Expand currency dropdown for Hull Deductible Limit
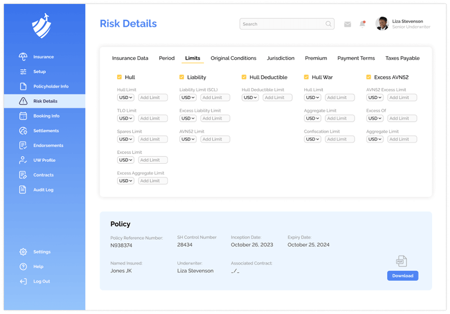The height and width of the screenshot is (314, 450). (x=250, y=98)
